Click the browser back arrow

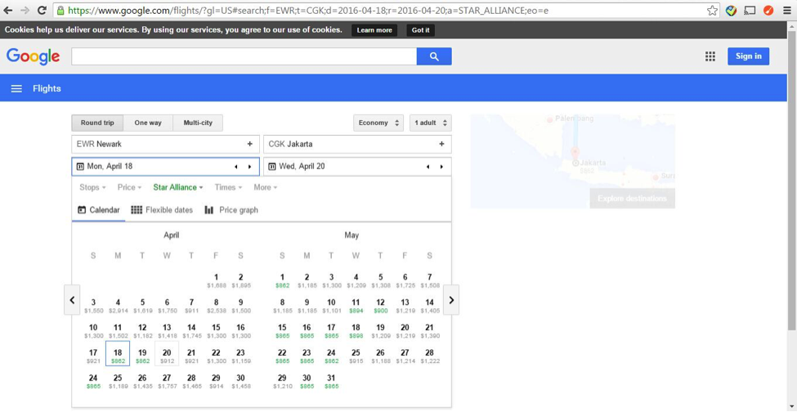8,10
